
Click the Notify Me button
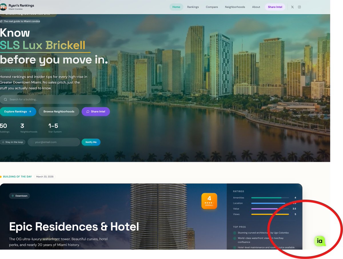91,142
